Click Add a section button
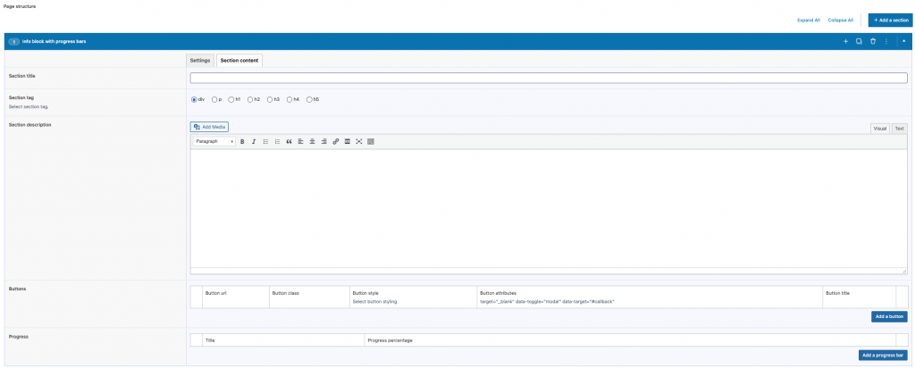 (890, 20)
